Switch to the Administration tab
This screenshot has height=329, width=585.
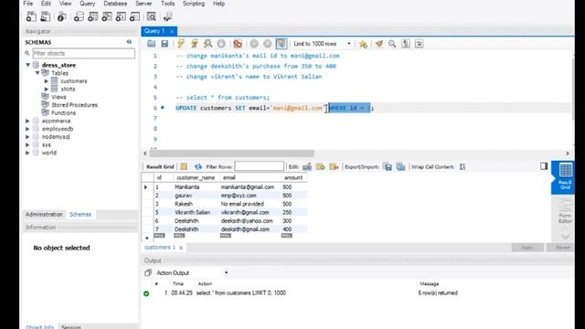(x=44, y=215)
